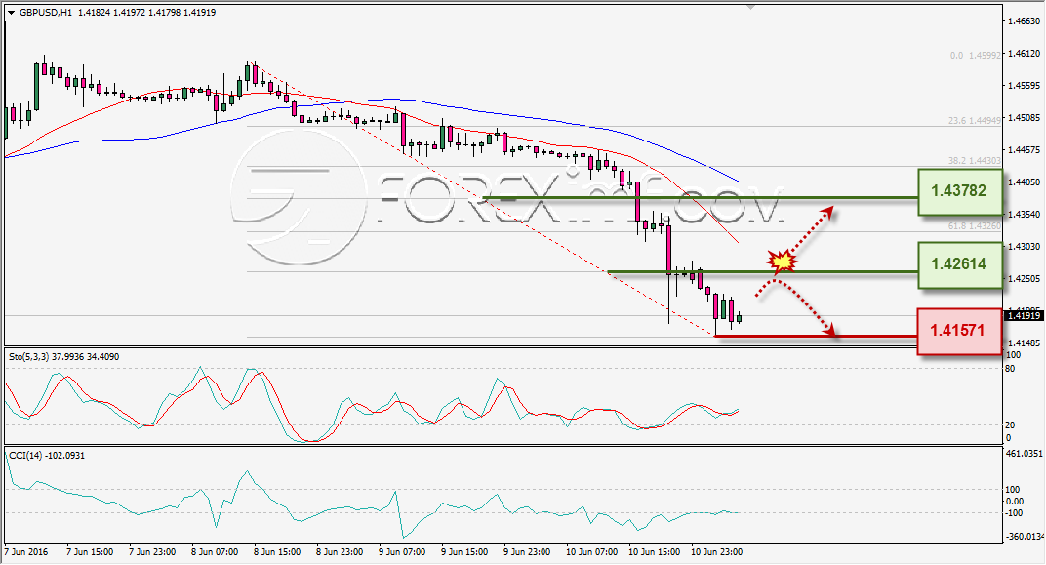Click price axis value 1.43540

[1024, 214]
